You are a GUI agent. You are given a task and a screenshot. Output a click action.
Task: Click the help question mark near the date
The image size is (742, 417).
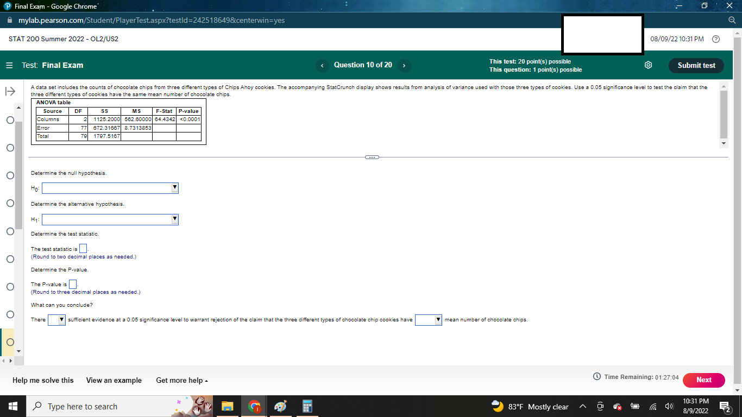pyautogui.click(x=715, y=39)
